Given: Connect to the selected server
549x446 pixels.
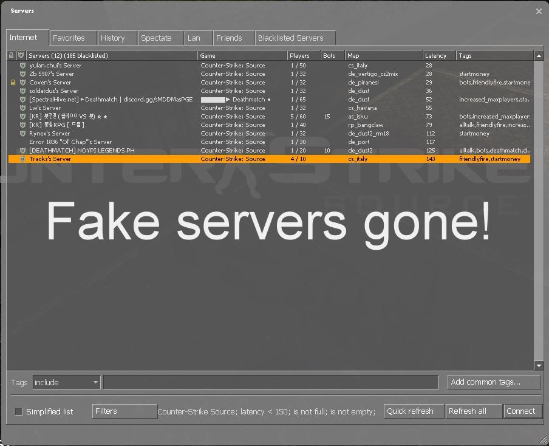Looking at the screenshot, I should pyautogui.click(x=523, y=411).
